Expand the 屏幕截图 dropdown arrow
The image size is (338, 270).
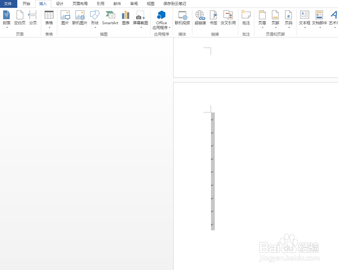click(141, 28)
